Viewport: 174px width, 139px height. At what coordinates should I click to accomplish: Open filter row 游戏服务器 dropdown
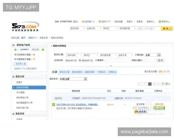click(108, 55)
